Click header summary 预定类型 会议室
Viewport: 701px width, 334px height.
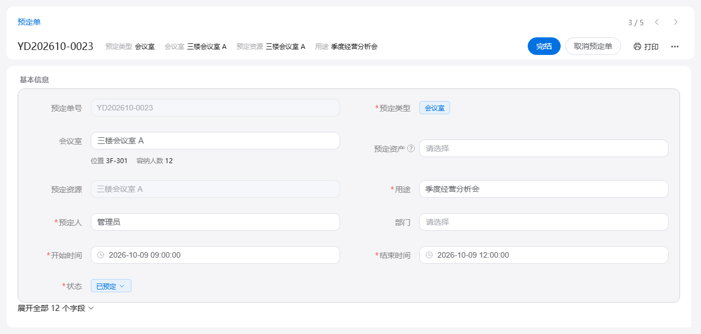(130, 47)
